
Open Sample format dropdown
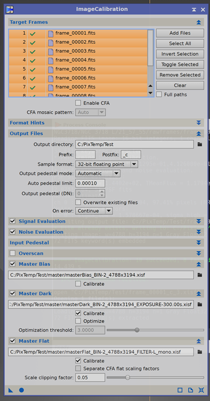(x=107, y=164)
